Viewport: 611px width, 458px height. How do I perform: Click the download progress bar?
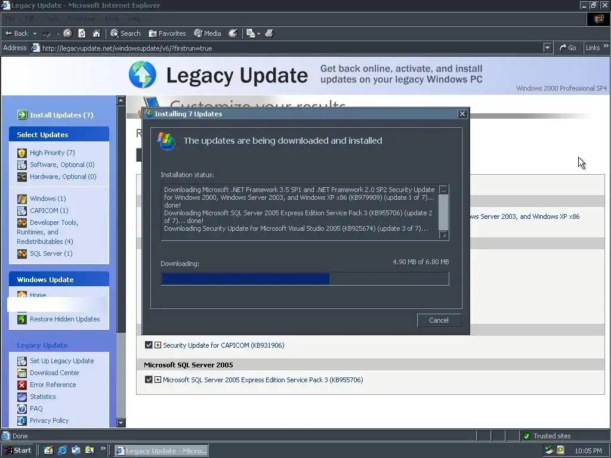click(305, 279)
